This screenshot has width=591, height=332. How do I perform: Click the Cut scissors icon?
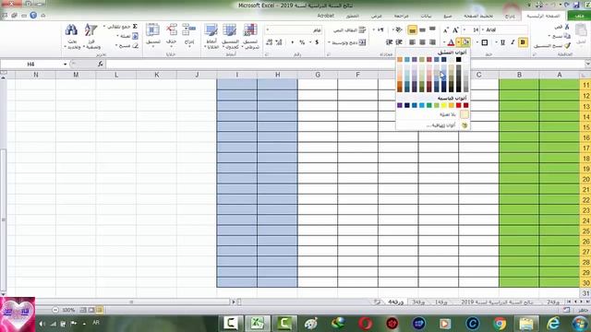click(567, 27)
